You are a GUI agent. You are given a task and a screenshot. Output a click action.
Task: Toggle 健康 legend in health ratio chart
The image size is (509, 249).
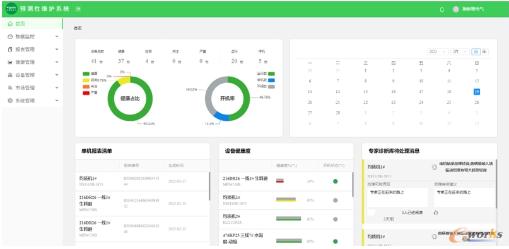pos(90,74)
